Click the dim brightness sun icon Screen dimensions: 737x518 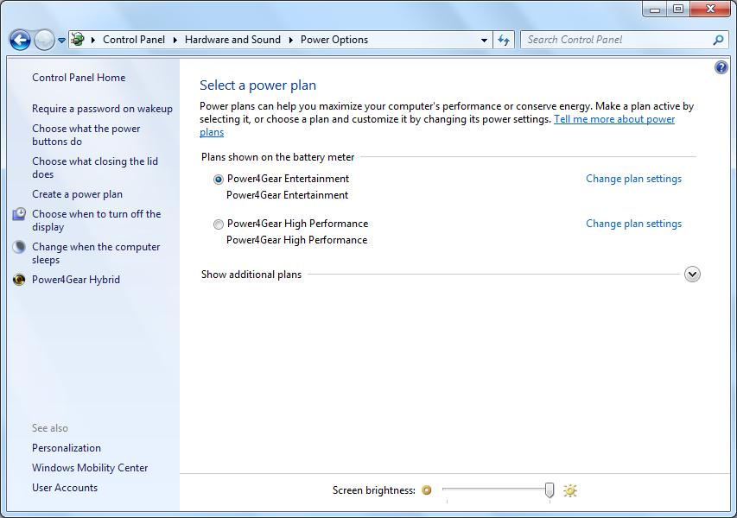click(x=426, y=490)
